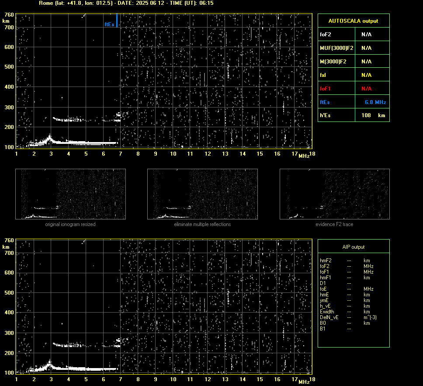Screen dimensions: 423x386
Task: Click the Rome date and time title text
Action: (126, 3)
